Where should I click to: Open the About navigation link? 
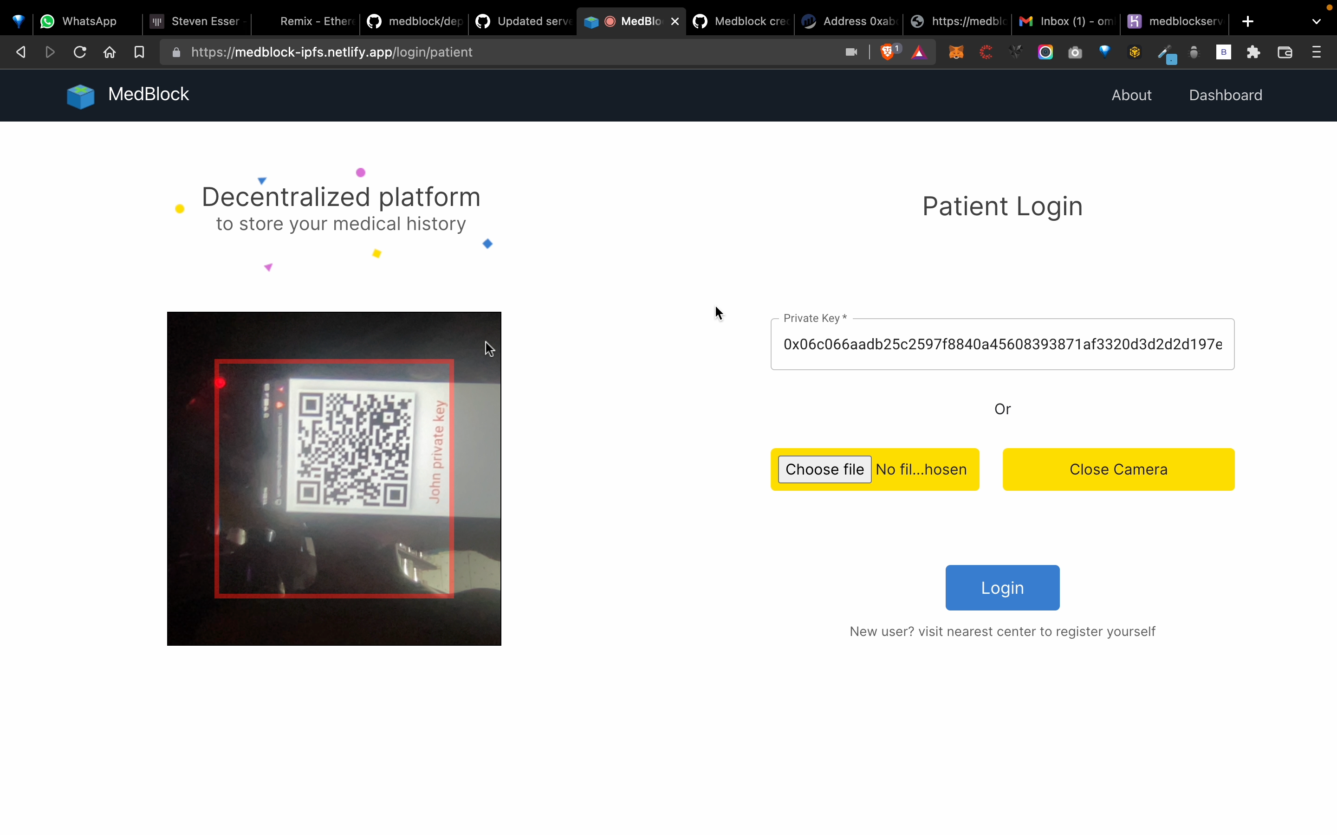pos(1131,95)
